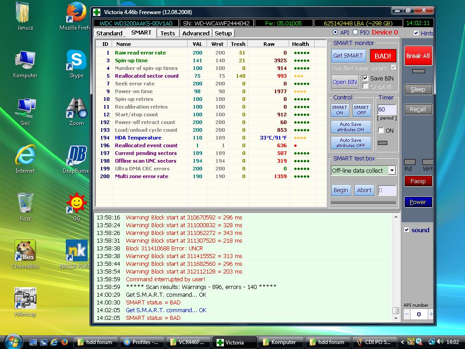The height and width of the screenshot is (349, 465).
Task: Click the red BAD! status button
Action: [383, 56]
